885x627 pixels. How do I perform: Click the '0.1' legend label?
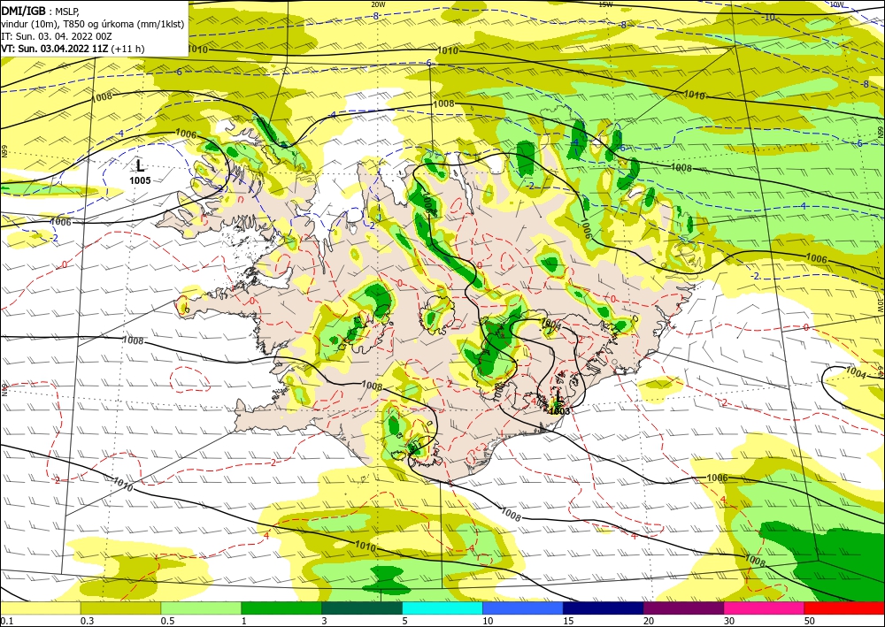[x=6, y=621]
